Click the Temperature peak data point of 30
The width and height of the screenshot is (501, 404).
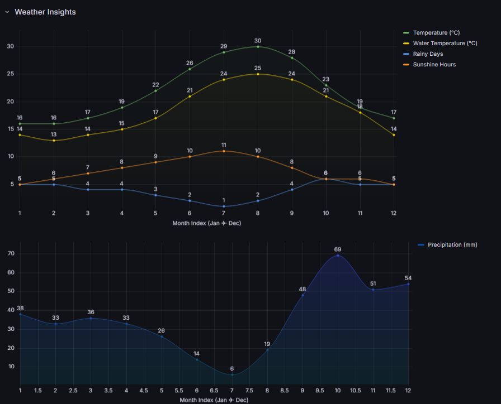(258, 46)
